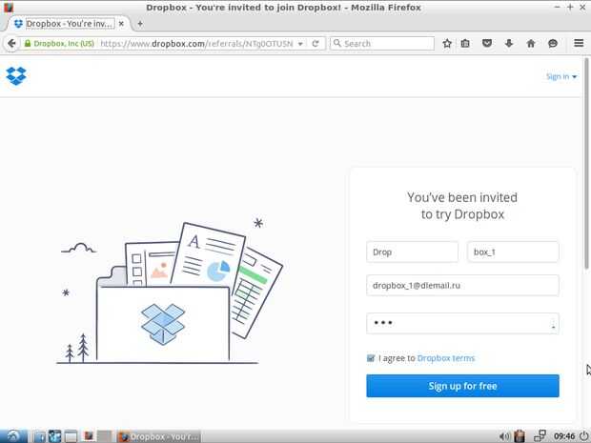Screen dimensions: 591x443
Task: Click the magnifier icon in the search box
Action: [337, 43]
